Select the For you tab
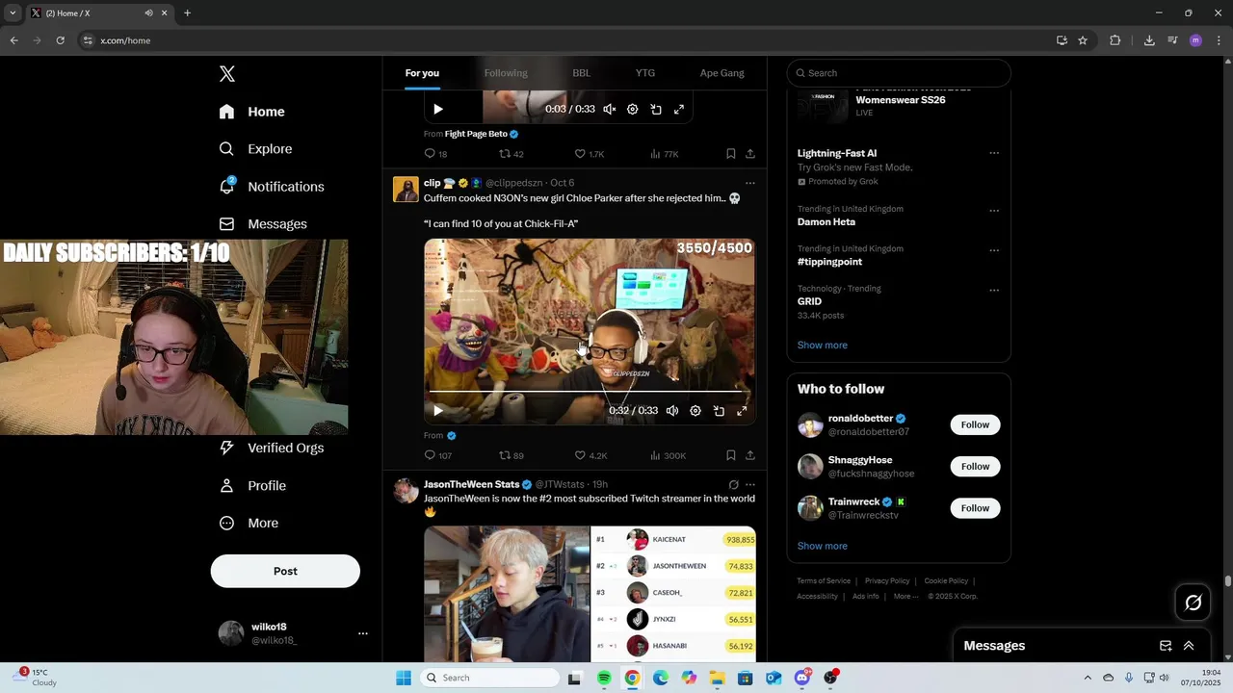1233x693 pixels. click(422, 73)
